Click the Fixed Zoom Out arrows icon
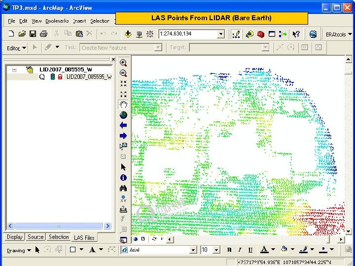 [123, 94]
